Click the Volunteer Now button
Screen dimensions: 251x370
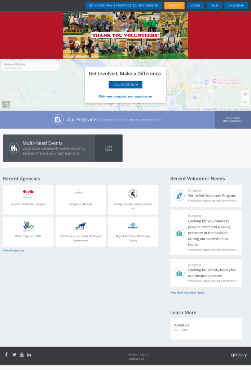[x=125, y=85]
